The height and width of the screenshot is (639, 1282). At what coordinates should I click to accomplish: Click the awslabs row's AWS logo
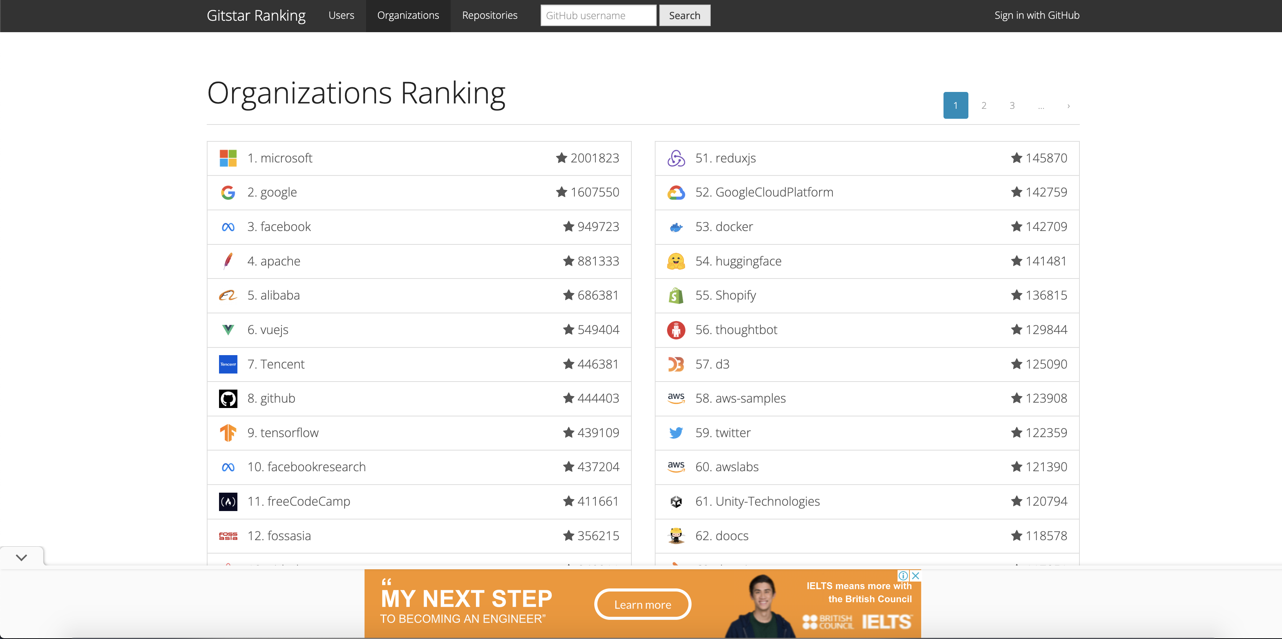tap(676, 467)
